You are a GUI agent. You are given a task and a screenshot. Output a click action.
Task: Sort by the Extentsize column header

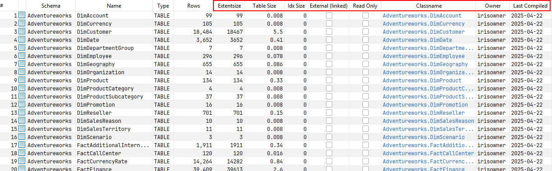(229, 6)
